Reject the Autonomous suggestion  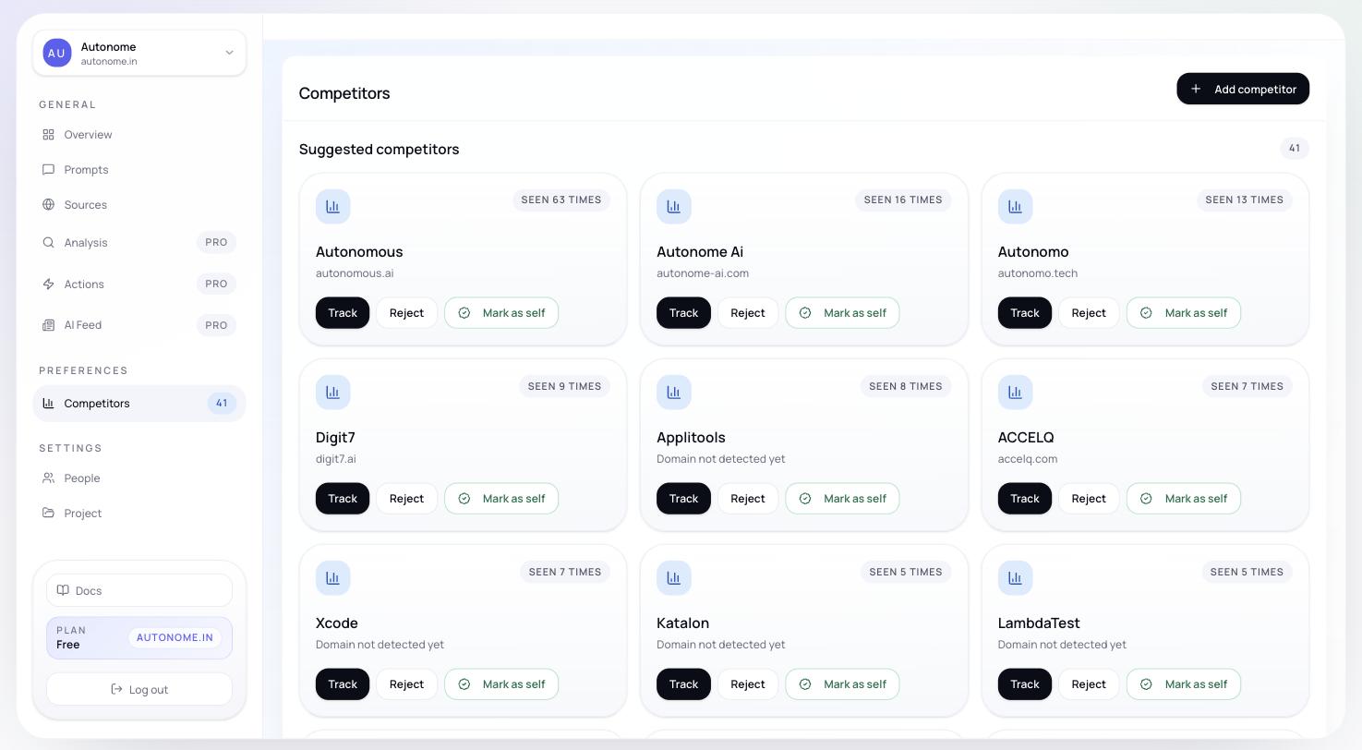(x=406, y=313)
